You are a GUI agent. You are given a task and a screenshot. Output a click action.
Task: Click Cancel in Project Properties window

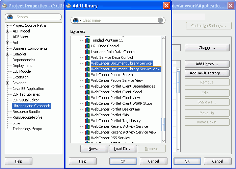pos(218,161)
